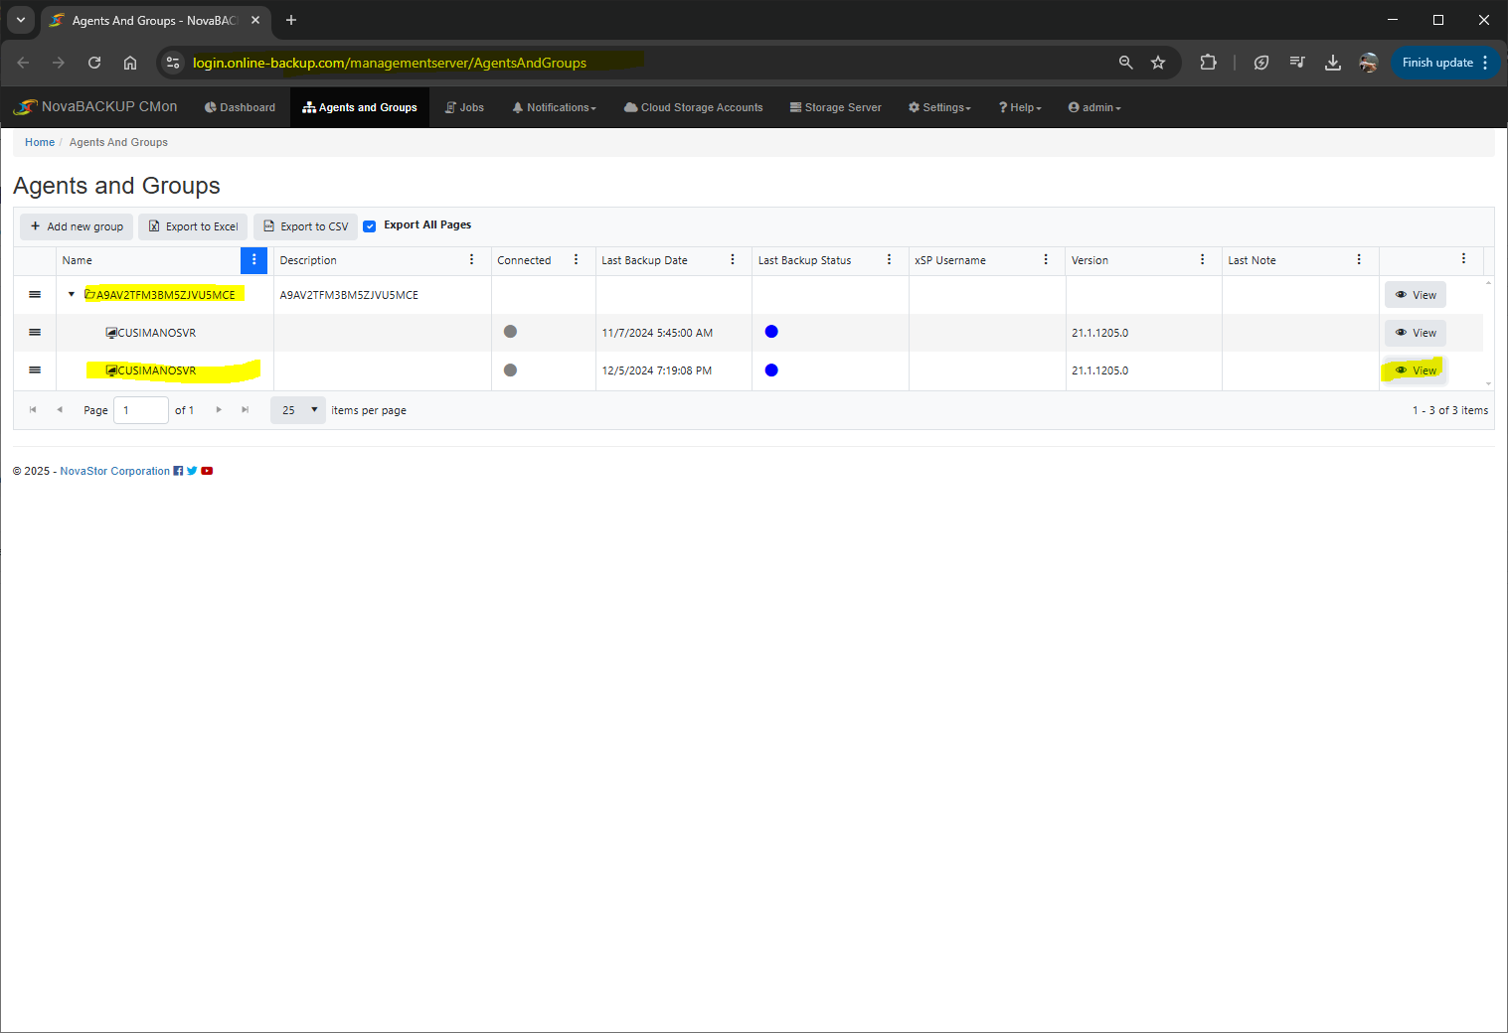
Task: Click the page number input field
Action: (x=141, y=410)
